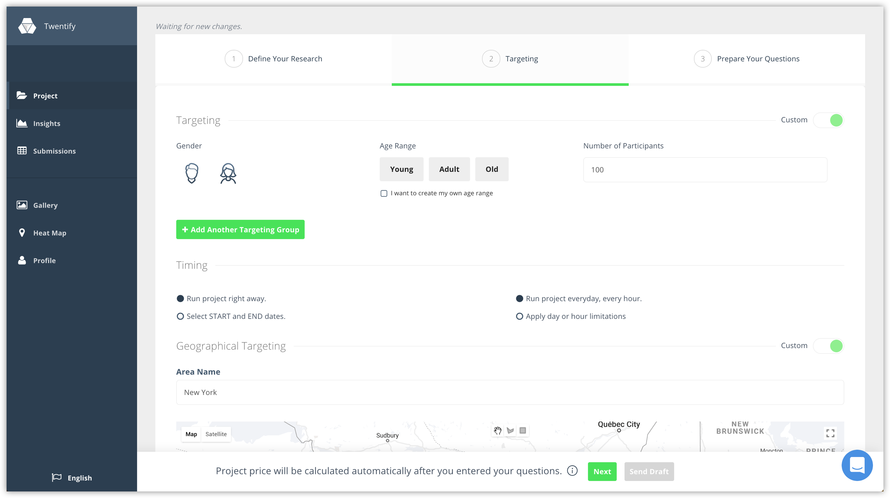Select the male gender icon
890x498 pixels.
[192, 173]
